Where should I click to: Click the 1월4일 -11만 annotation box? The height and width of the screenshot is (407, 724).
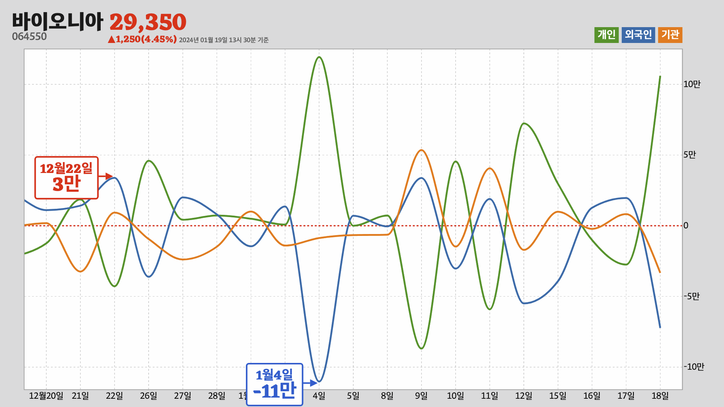point(275,384)
